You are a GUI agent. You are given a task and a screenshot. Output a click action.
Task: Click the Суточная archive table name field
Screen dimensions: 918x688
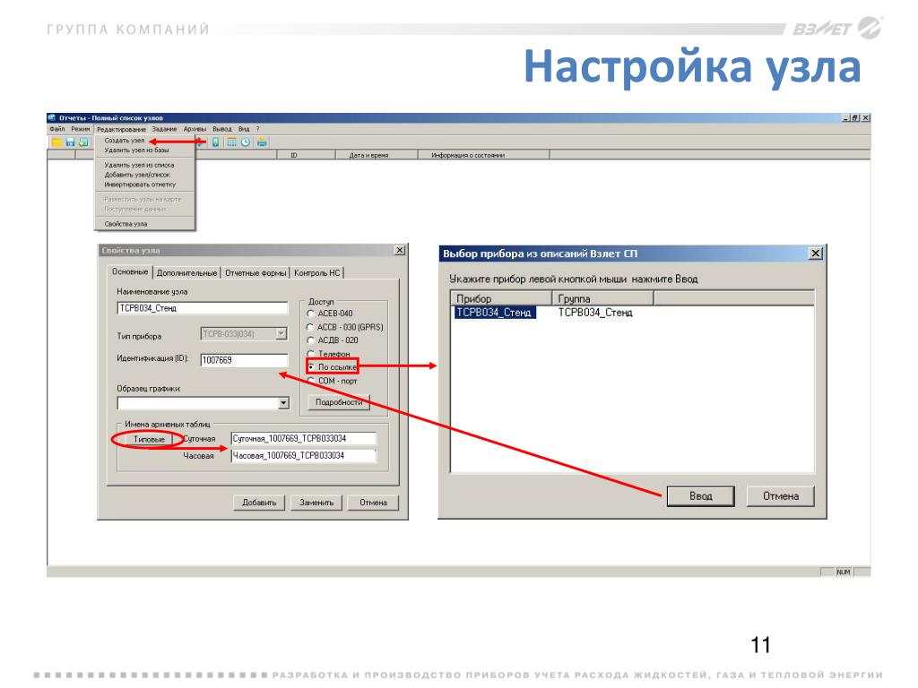point(304,439)
